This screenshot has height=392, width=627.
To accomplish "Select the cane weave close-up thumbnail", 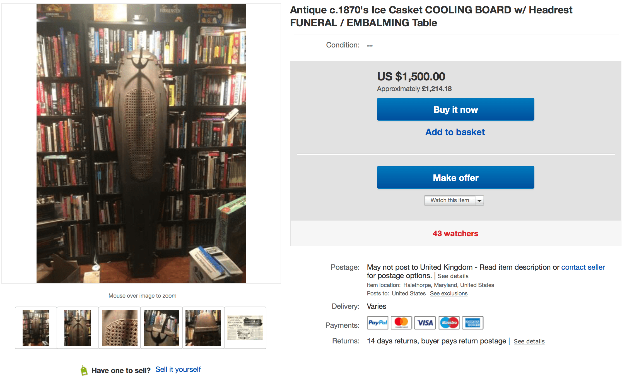I will click(x=120, y=328).
